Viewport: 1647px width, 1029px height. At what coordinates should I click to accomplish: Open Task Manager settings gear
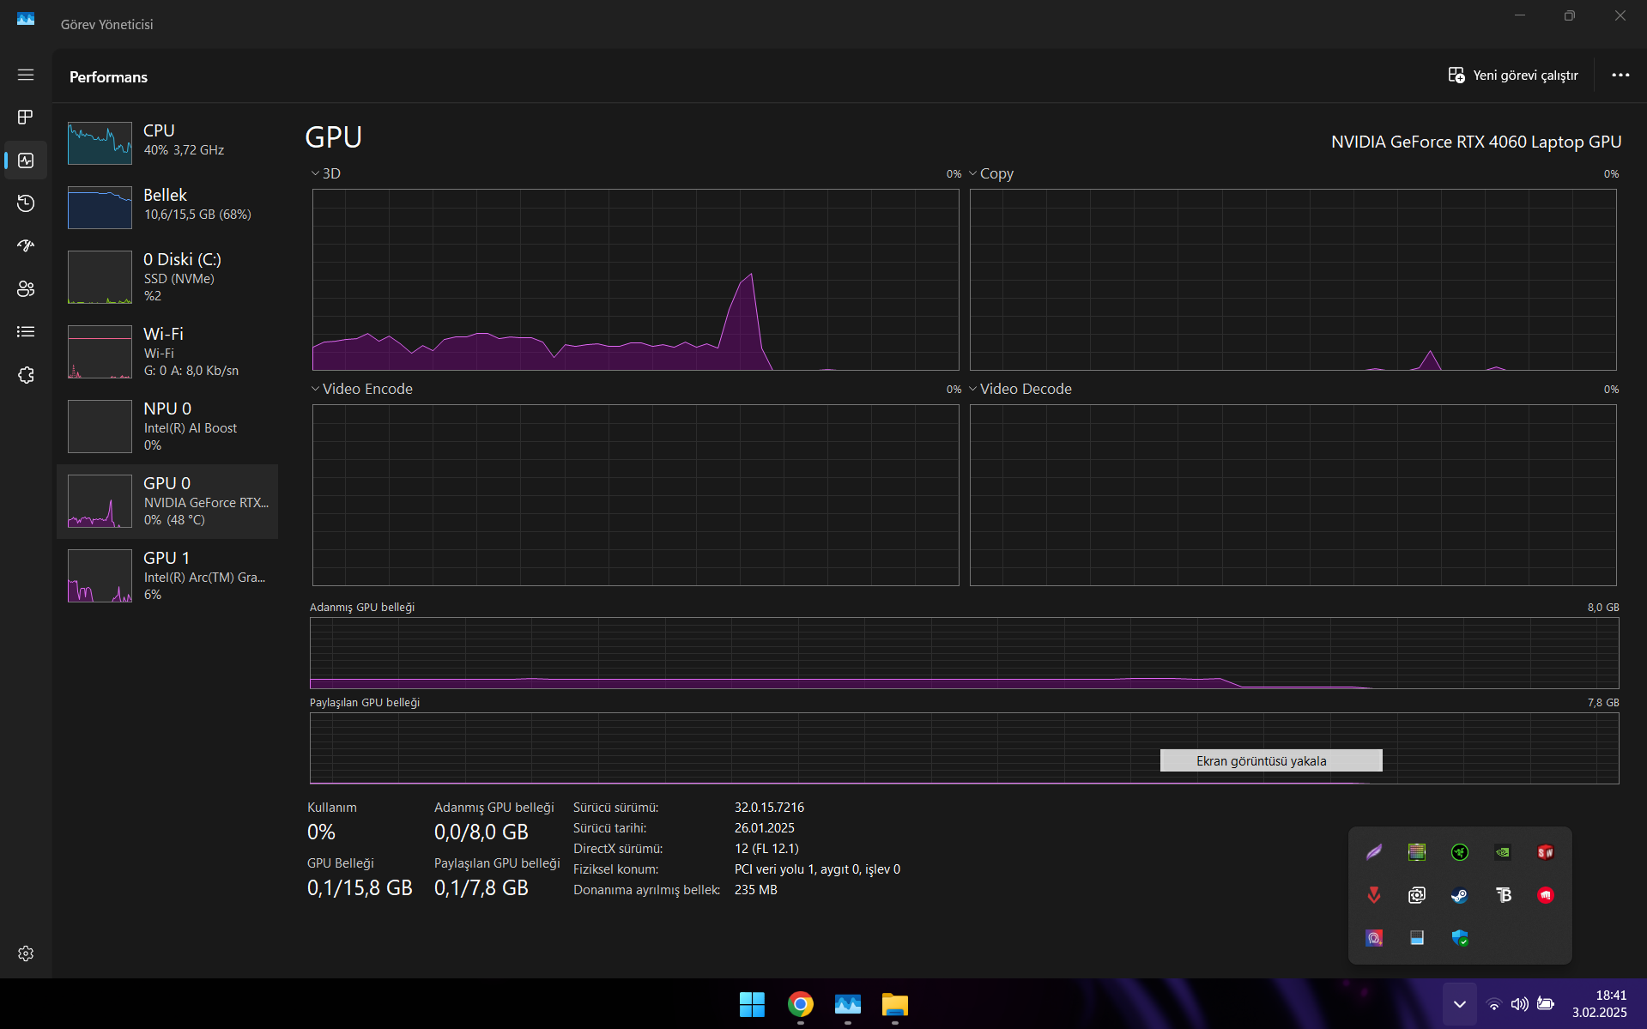coord(26,953)
